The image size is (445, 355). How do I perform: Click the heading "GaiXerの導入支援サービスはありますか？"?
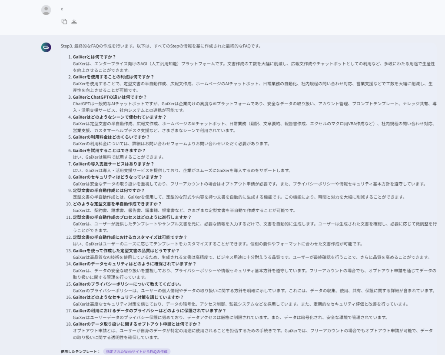tap(113, 164)
